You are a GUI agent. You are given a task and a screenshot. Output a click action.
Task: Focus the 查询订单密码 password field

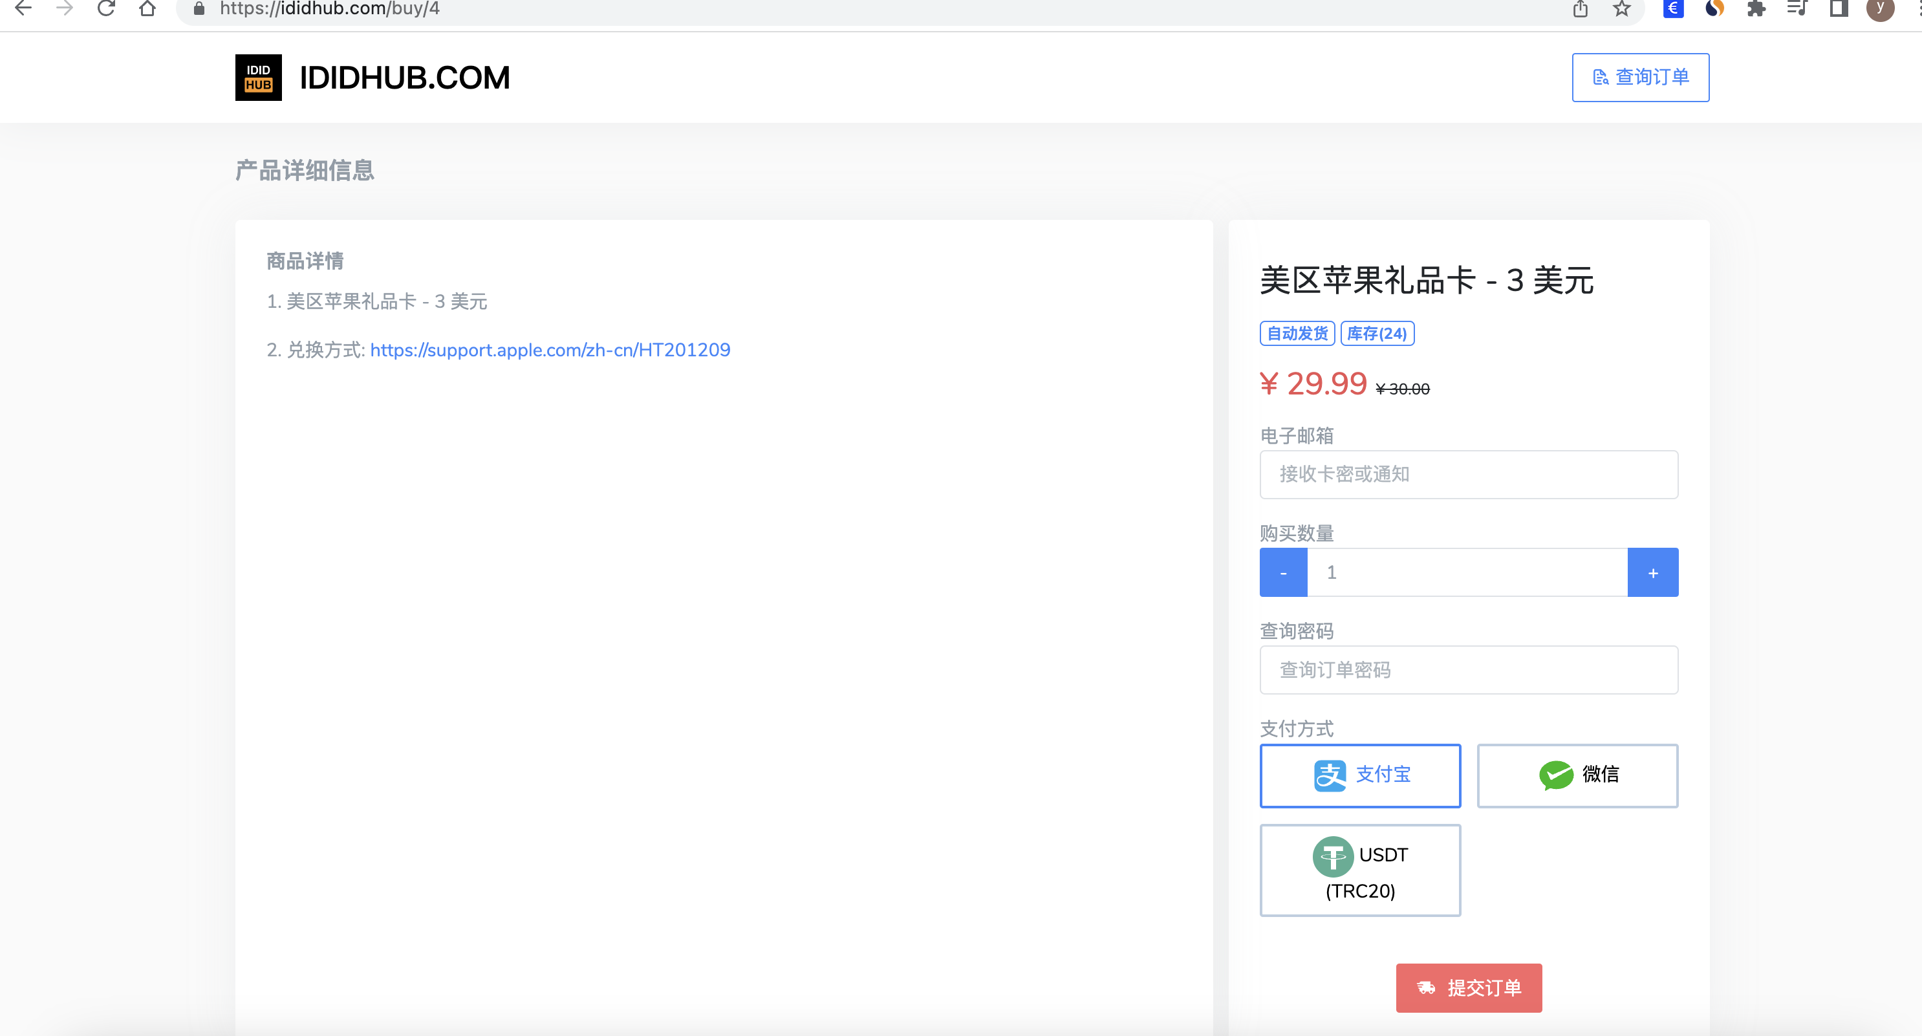tap(1469, 670)
